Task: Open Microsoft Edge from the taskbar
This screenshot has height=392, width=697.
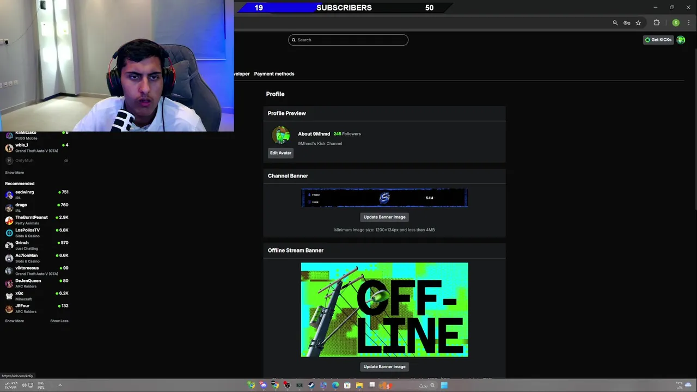Action: click(335, 385)
